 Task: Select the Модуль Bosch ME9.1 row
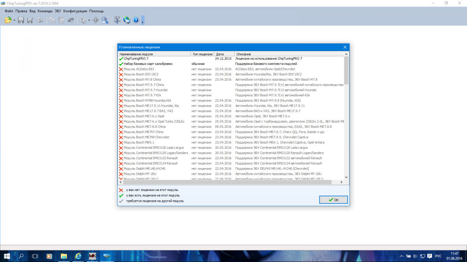click(231, 142)
